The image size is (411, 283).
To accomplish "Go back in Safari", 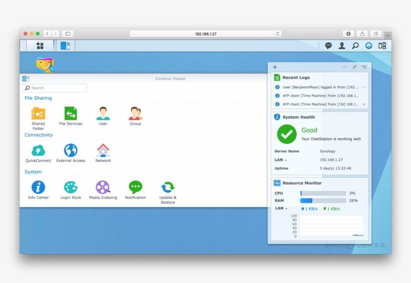I will coord(47,34).
